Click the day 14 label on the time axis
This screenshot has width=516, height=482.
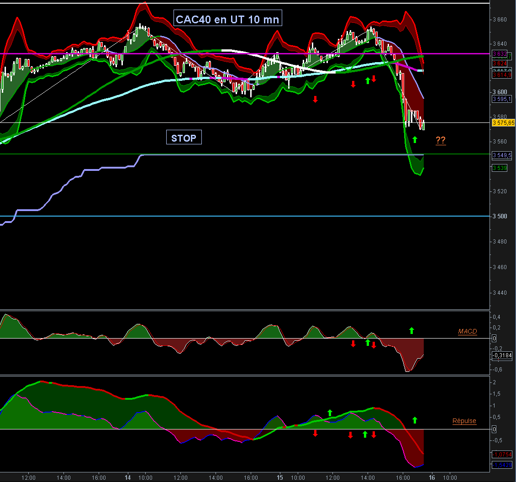click(x=128, y=477)
